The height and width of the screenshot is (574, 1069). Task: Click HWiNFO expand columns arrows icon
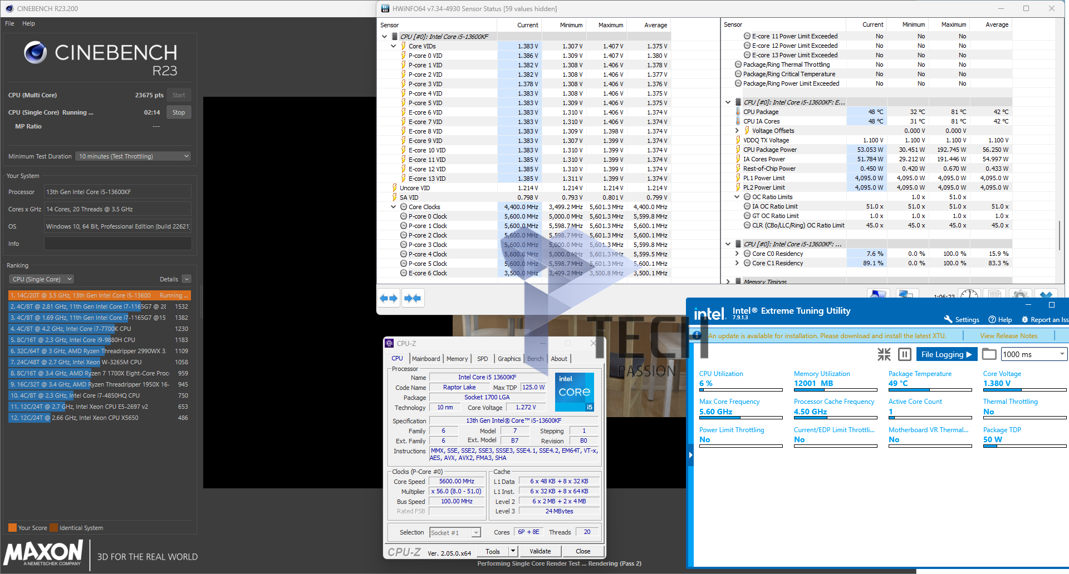(x=389, y=299)
